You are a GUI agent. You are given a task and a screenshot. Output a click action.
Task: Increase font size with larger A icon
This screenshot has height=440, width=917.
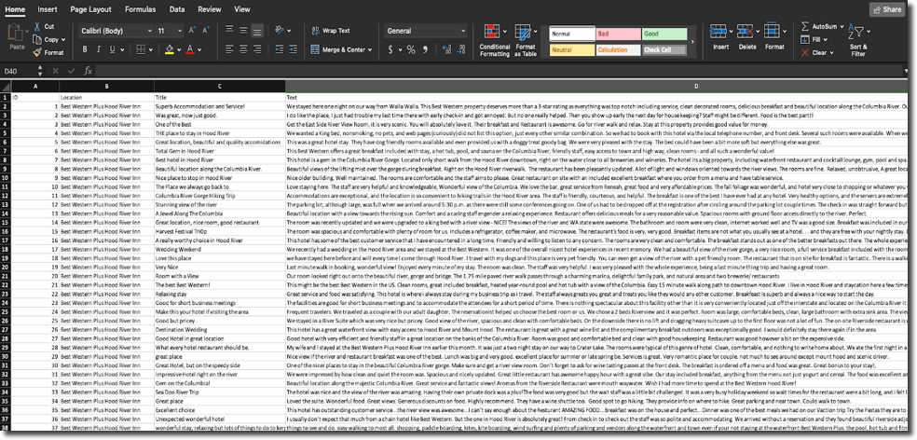192,31
